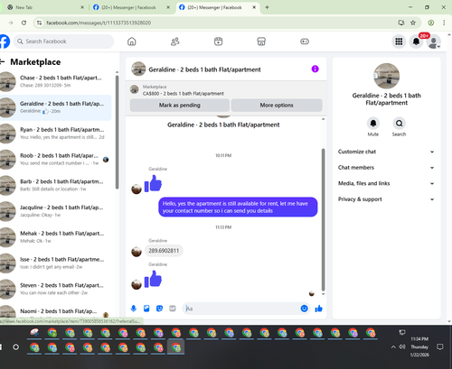Open the Windows volume control
Image resolution: width=452 pixels, height=369 pixels.
click(402, 346)
